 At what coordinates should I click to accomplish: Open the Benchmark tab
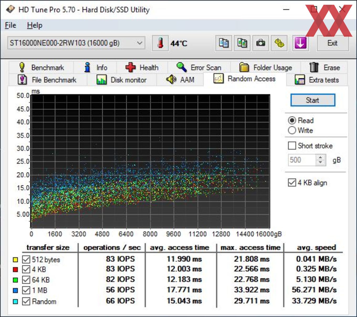[x=41, y=67]
